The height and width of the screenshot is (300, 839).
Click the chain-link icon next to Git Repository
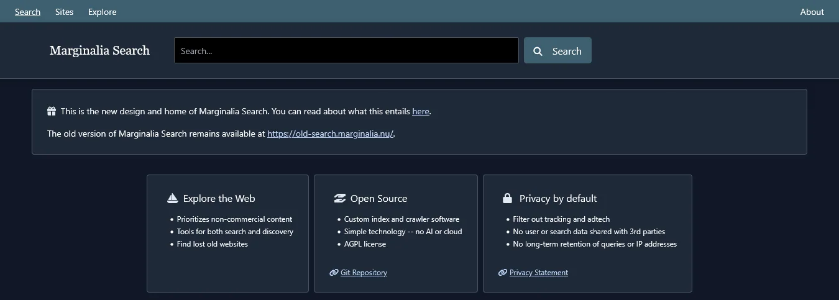(334, 273)
